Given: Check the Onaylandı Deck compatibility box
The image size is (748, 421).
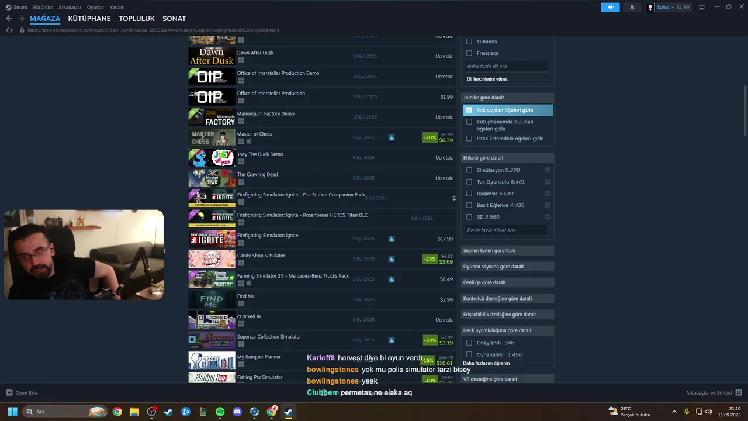Looking at the screenshot, I should [469, 343].
